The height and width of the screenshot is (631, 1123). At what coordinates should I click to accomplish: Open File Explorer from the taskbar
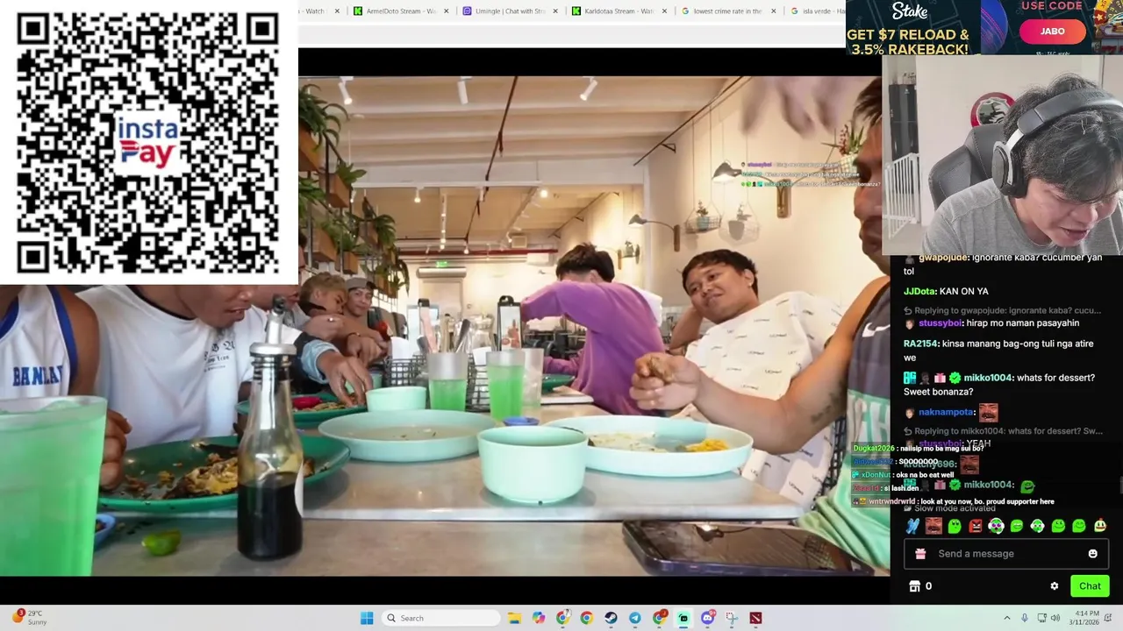(x=514, y=618)
